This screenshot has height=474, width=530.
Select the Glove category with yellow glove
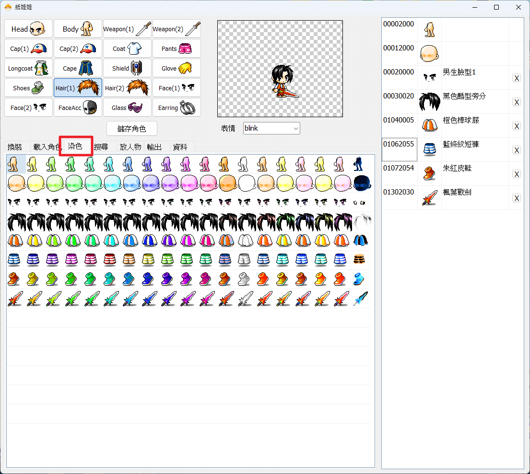pos(177,68)
